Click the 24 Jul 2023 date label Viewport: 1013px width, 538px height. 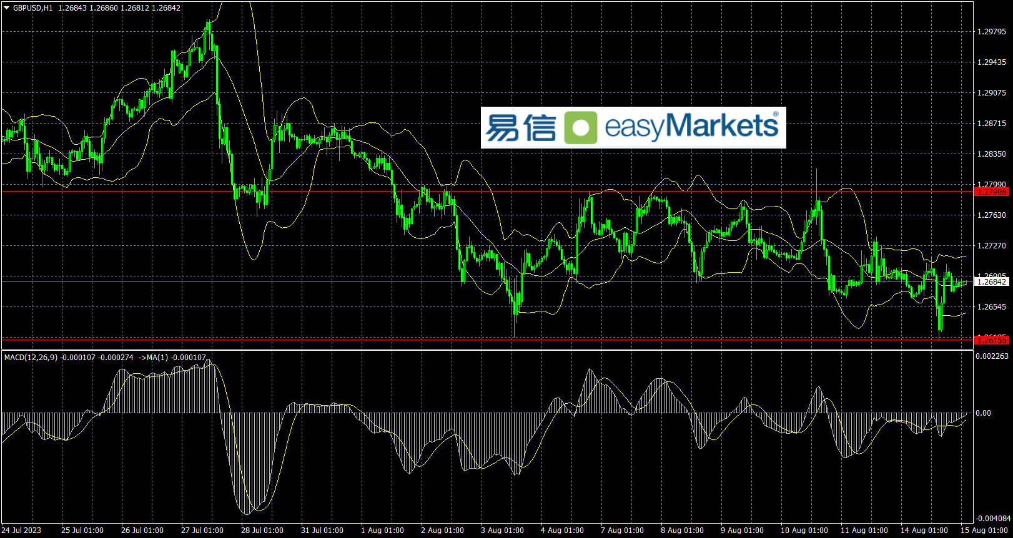pos(22,531)
